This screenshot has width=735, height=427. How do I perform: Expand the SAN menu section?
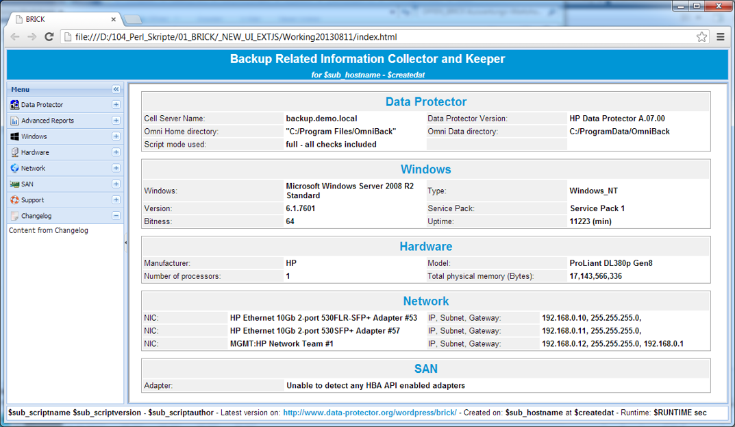click(116, 184)
